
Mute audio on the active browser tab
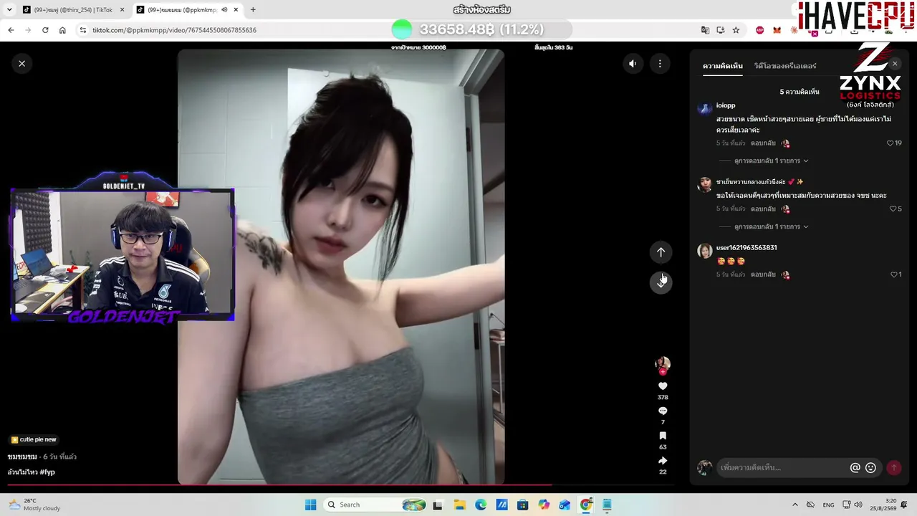coord(224,10)
